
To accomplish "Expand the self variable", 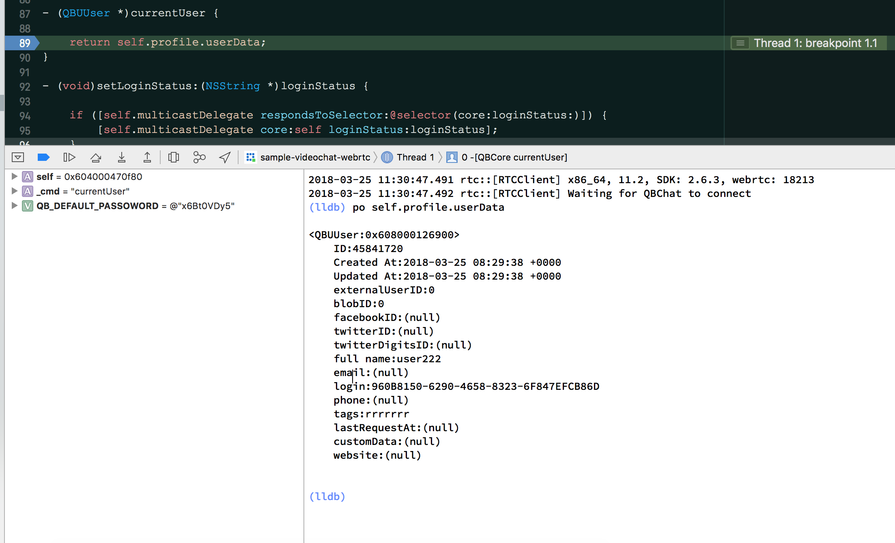I will [x=15, y=176].
